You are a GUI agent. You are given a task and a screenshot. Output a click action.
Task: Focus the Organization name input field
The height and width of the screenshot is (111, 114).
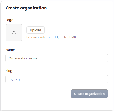(x=57, y=58)
